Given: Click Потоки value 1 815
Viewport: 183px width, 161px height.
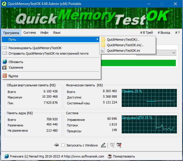Looking at the screenshot, I should pos(113,124).
